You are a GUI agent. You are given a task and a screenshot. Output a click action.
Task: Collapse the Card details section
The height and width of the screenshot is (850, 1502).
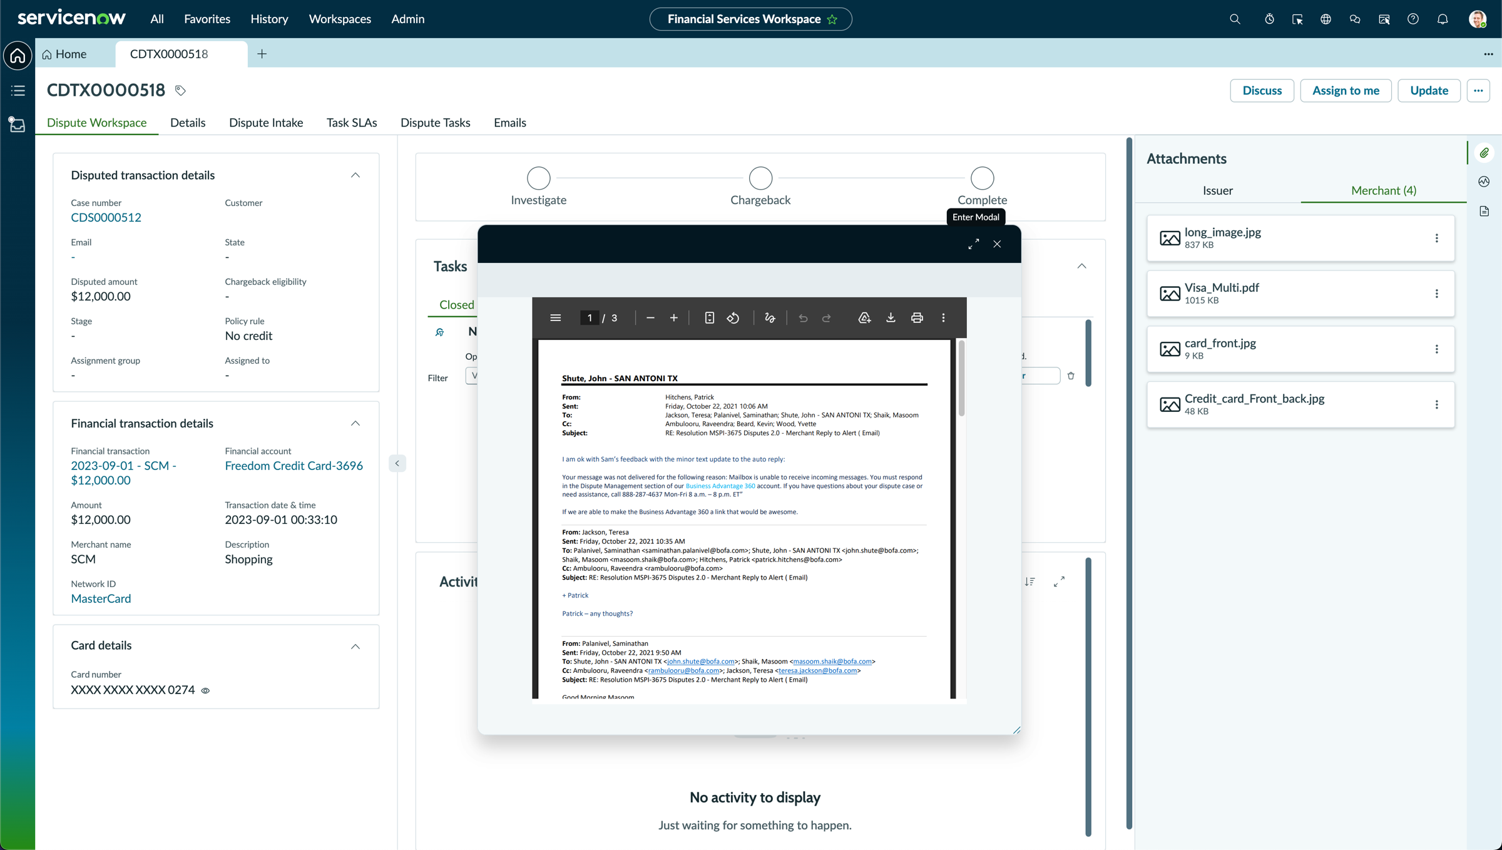pyautogui.click(x=355, y=646)
